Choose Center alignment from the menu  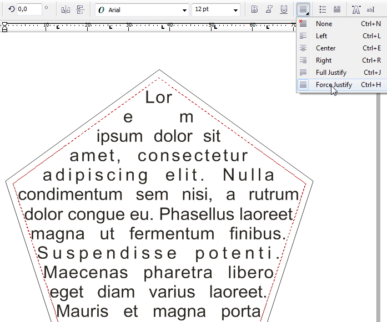(342, 48)
